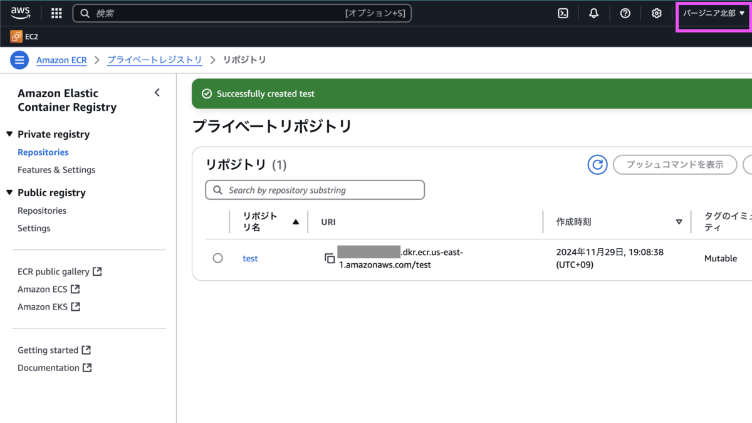Sort by リポジトリ名 column arrow

tap(296, 222)
